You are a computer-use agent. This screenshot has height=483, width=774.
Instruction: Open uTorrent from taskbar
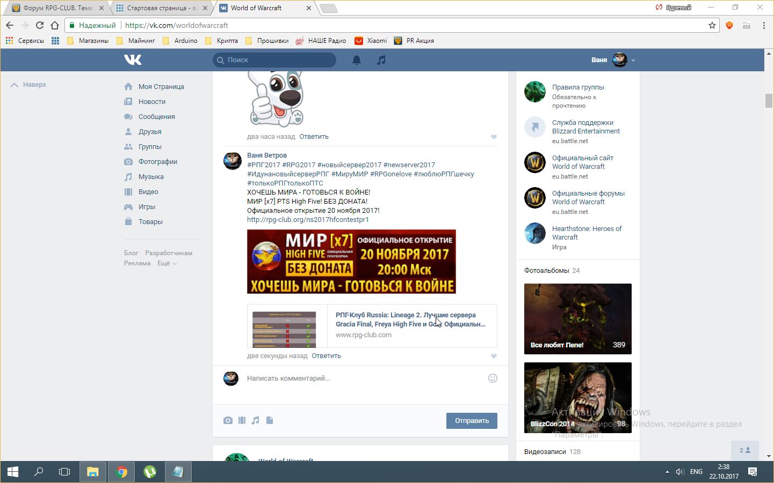point(150,472)
